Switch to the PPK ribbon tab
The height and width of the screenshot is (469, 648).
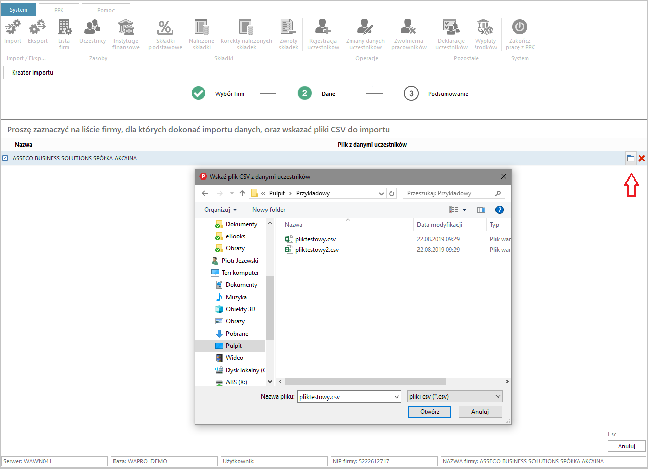tap(59, 10)
